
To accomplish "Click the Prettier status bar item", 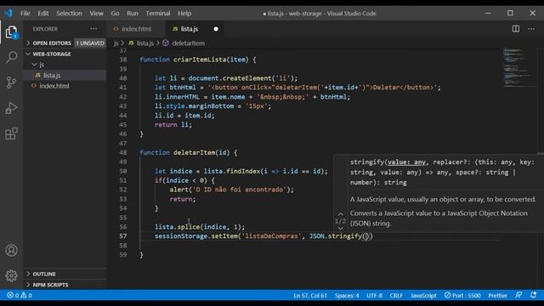I will (497, 295).
